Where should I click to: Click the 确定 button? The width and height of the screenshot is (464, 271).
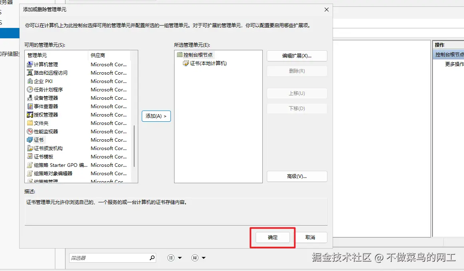(273, 237)
